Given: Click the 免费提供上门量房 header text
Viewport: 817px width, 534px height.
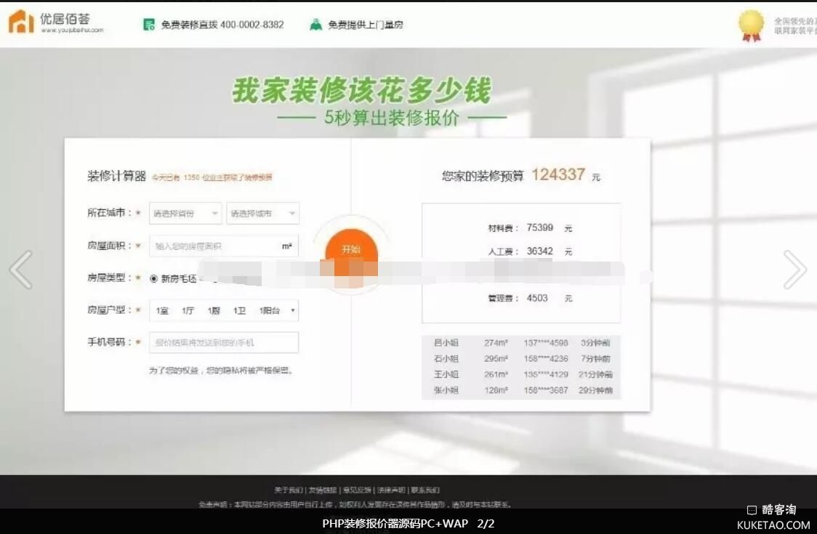Looking at the screenshot, I should tap(366, 25).
